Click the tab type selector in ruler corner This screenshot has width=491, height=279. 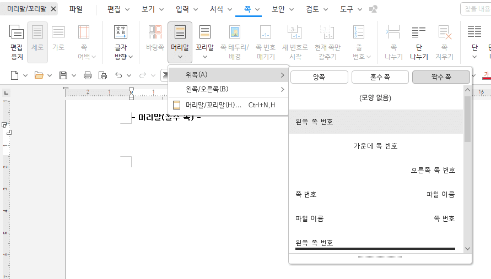[x=6, y=93]
